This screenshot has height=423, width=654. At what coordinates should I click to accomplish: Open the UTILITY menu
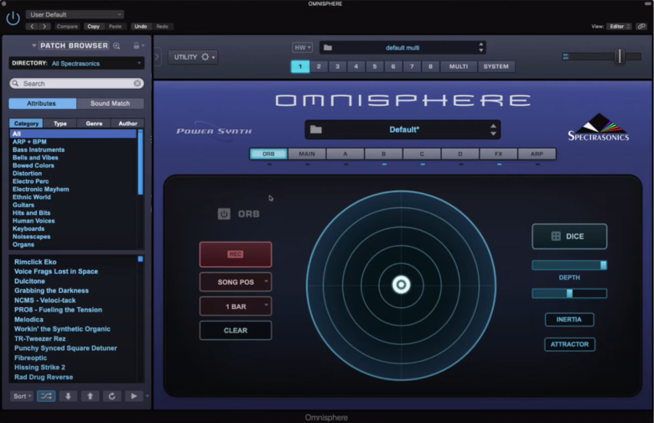click(193, 57)
